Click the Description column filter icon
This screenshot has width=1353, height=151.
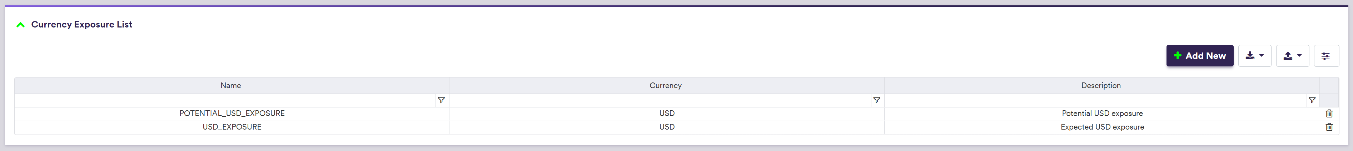pyautogui.click(x=1312, y=100)
